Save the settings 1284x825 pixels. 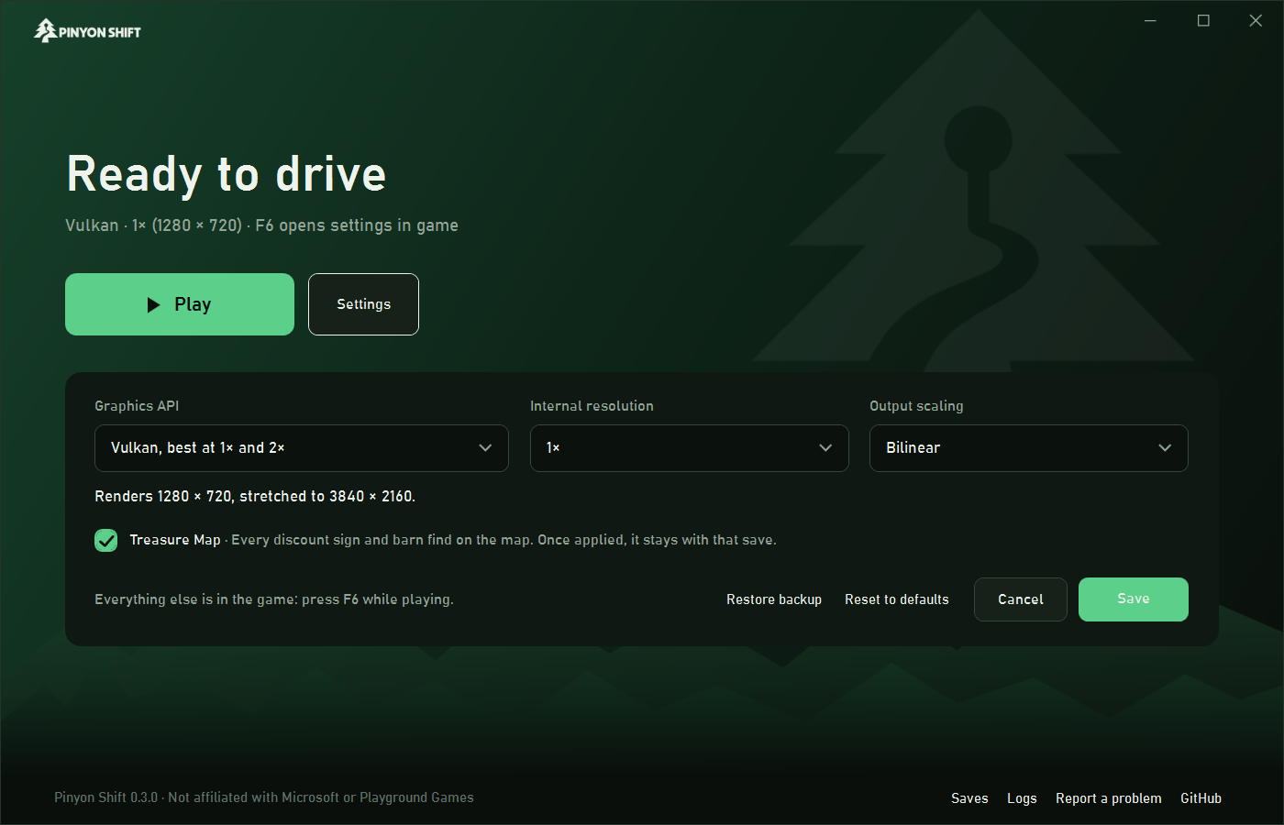coord(1134,599)
